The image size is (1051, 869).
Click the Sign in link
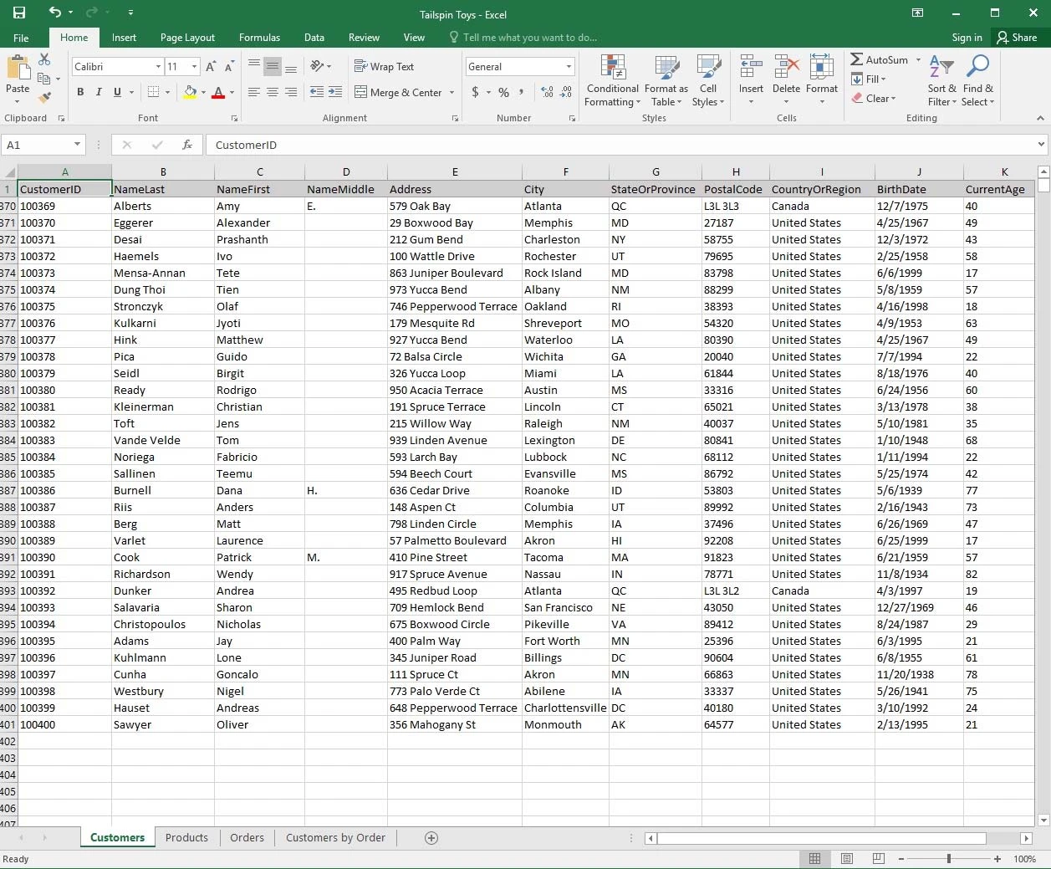[967, 38]
